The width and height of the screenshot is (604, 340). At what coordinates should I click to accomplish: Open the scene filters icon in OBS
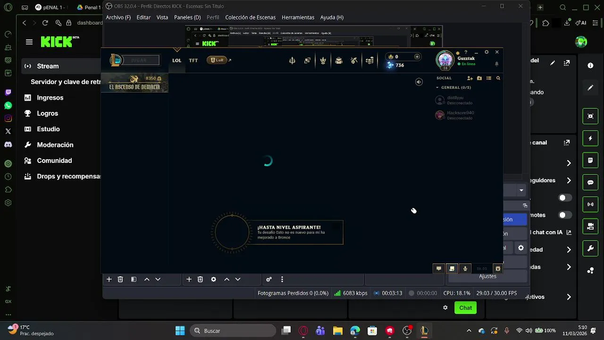click(x=134, y=280)
